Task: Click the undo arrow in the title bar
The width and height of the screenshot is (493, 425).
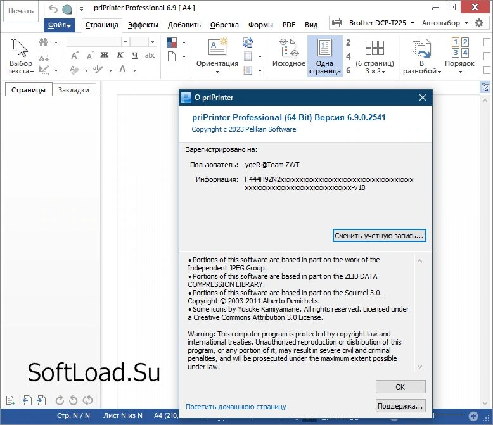Action: (53, 9)
